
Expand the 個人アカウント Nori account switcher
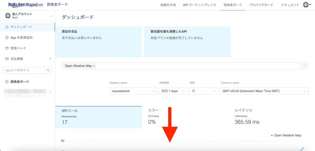click(51, 16)
